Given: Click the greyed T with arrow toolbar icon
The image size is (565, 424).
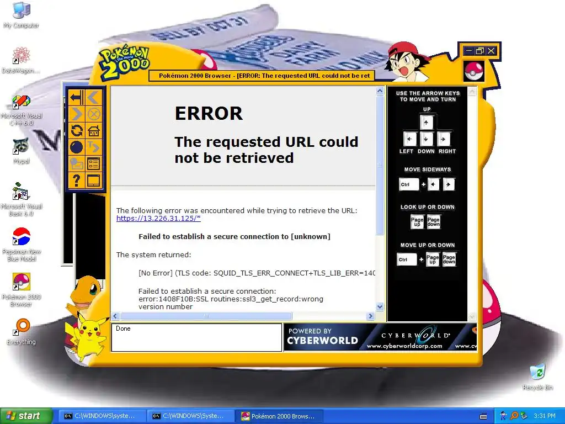Looking at the screenshot, I should click(x=94, y=147).
